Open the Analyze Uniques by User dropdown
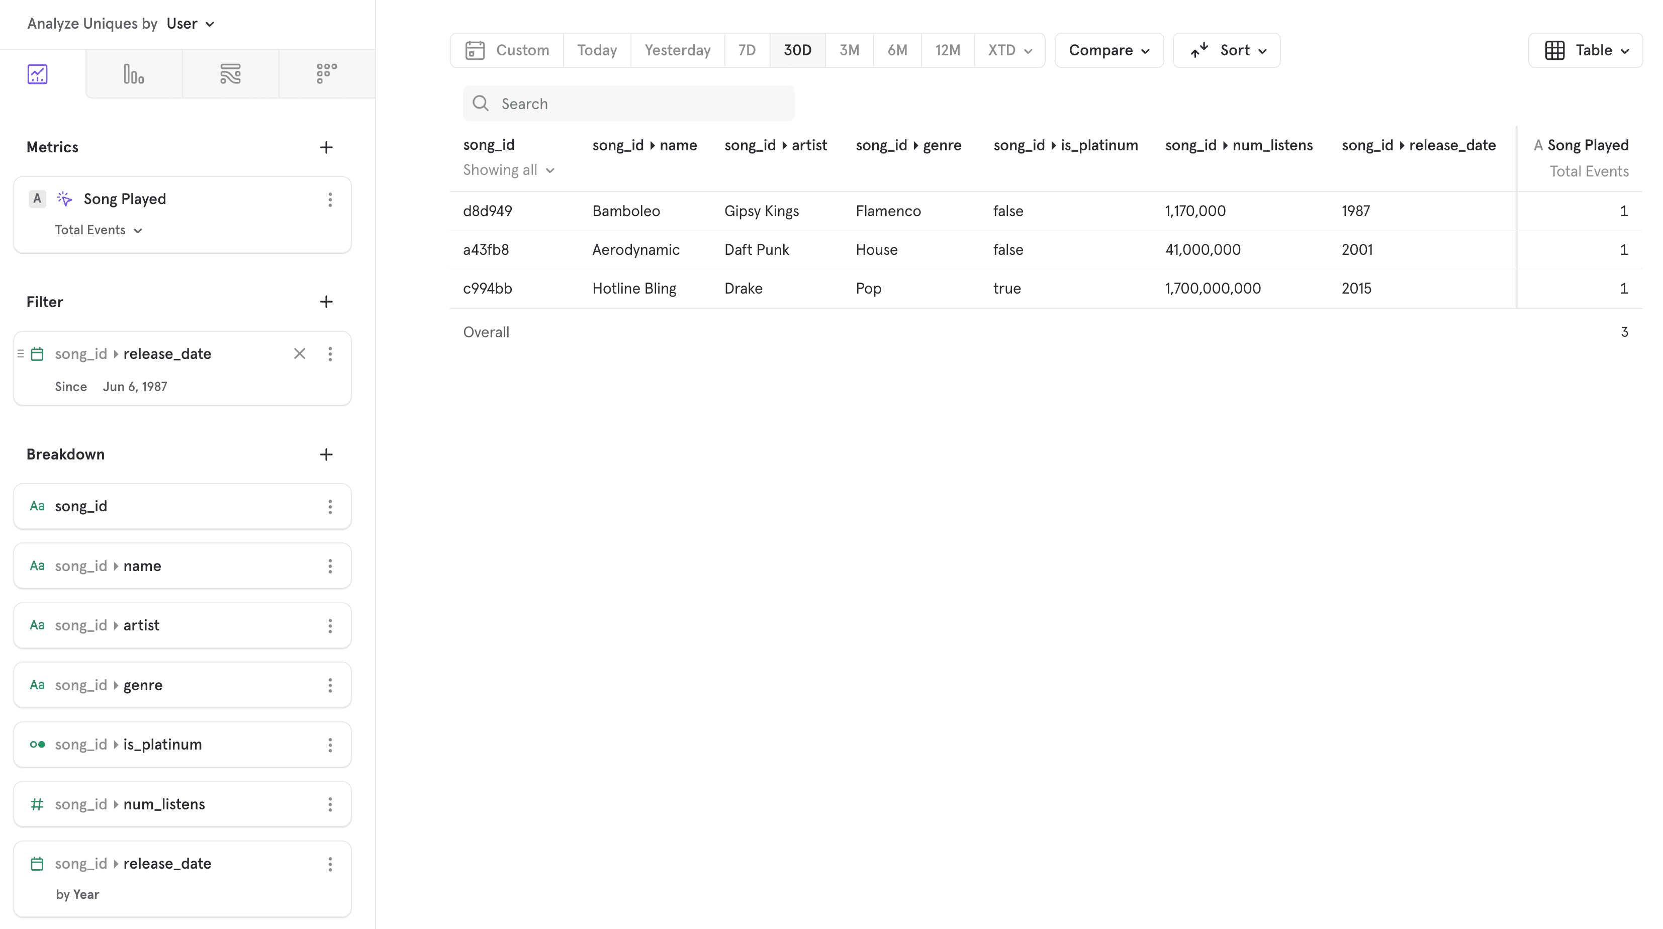Screen dimensions: 1663x929 tap(190, 24)
